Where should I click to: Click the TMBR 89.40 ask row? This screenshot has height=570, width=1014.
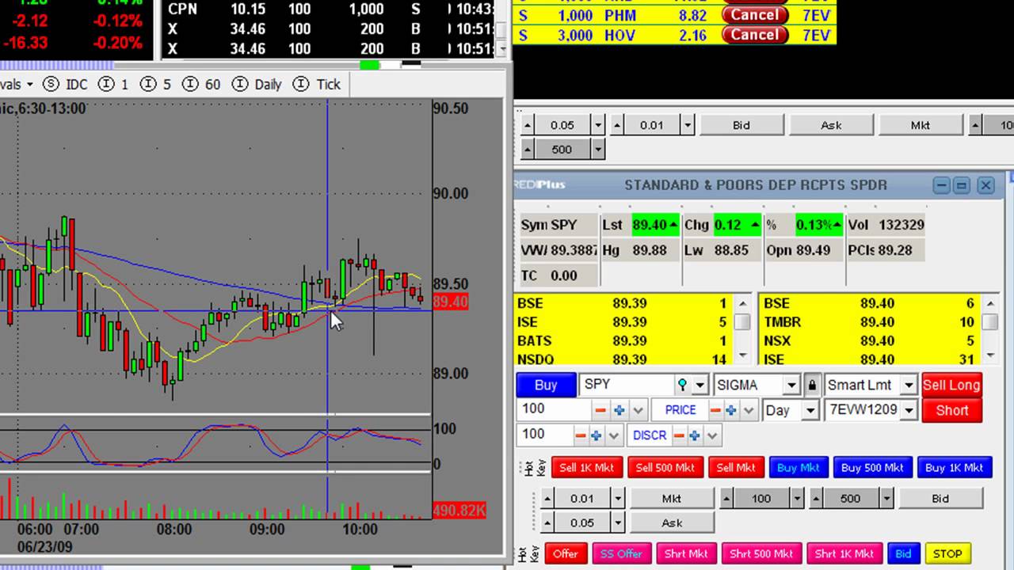[870, 321]
